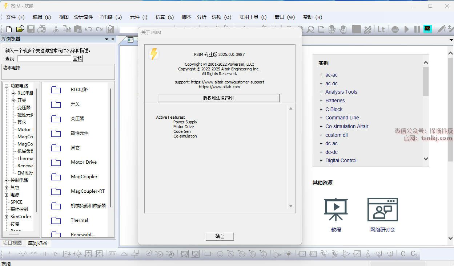Open the 编辑 (E) menu

(42, 17)
